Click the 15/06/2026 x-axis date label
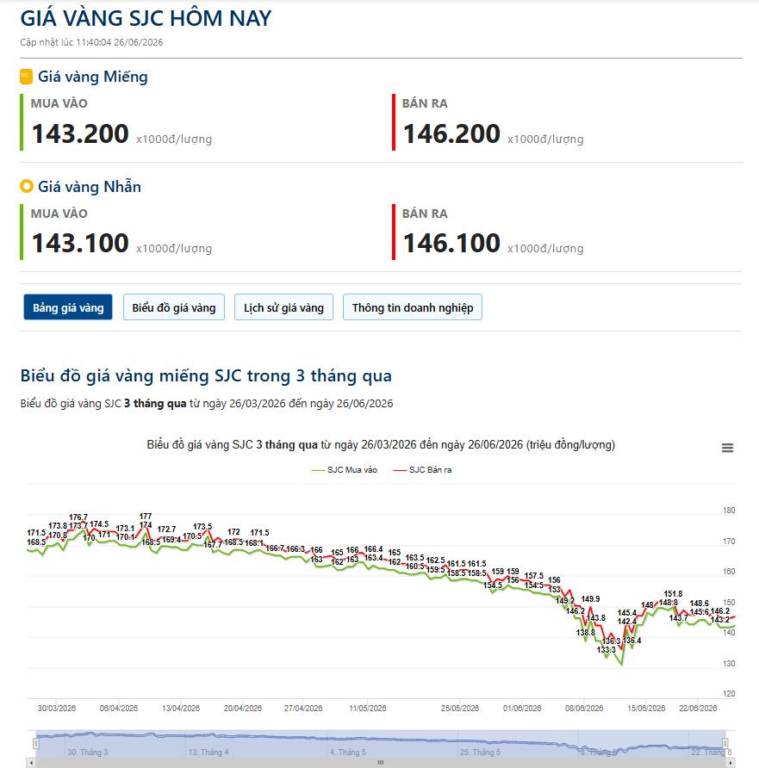The image size is (759, 768). point(646,709)
